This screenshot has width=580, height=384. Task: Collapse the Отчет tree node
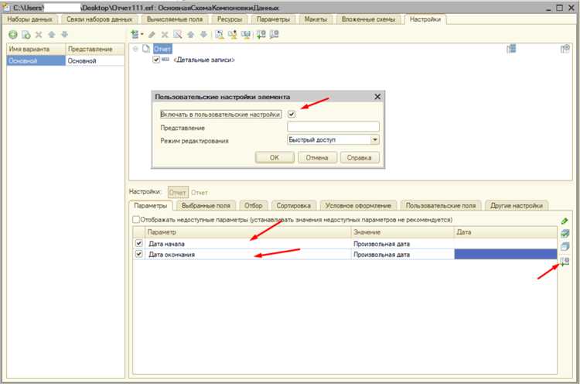[135, 49]
